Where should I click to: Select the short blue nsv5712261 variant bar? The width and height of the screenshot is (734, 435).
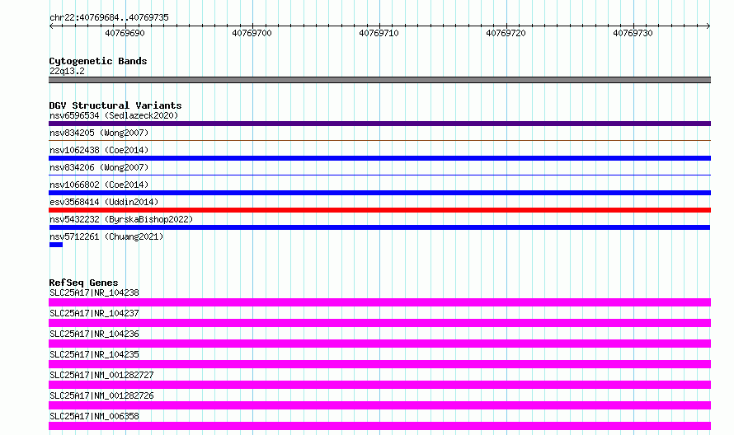point(56,245)
